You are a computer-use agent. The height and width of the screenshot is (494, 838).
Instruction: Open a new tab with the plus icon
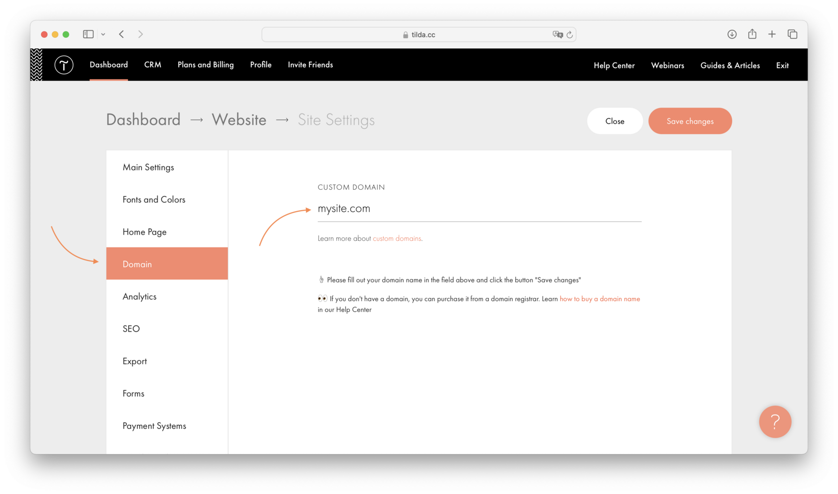coord(772,34)
